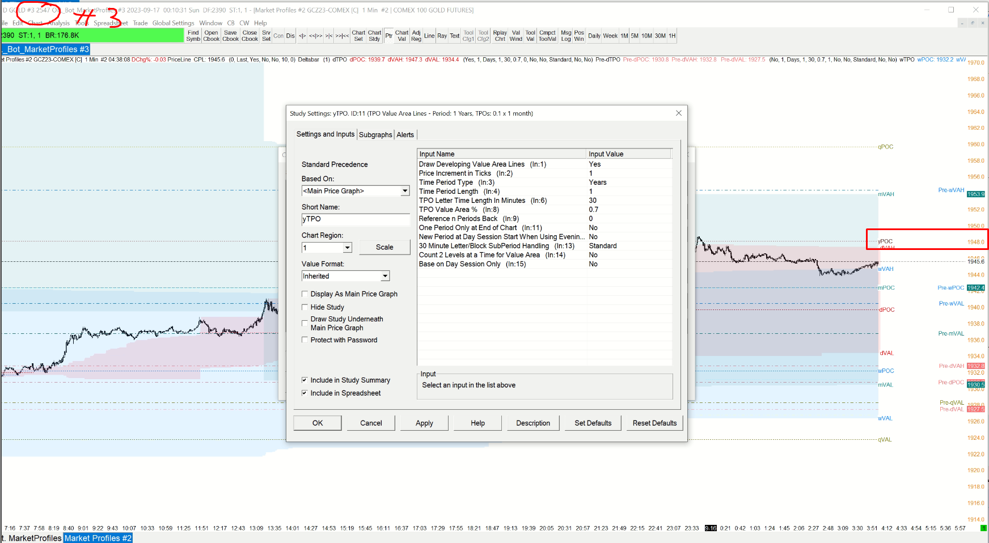This screenshot has width=989, height=543.
Task: Open the Val Wind values window
Action: [515, 36]
